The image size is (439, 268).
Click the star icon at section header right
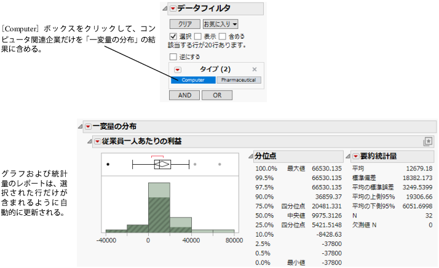(428, 141)
